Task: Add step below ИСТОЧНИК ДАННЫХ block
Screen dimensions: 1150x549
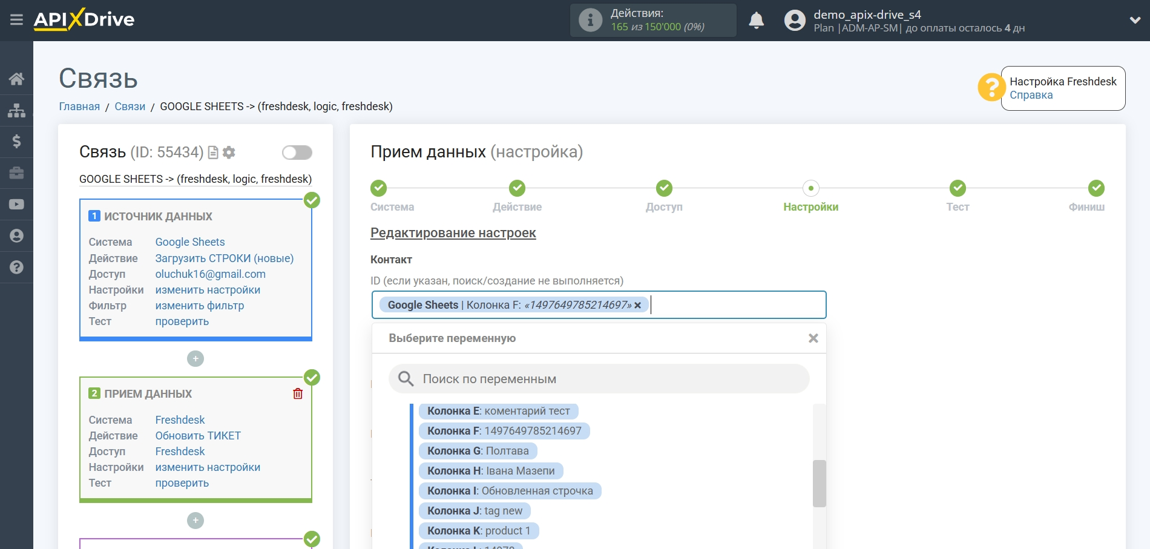Action: [x=195, y=359]
